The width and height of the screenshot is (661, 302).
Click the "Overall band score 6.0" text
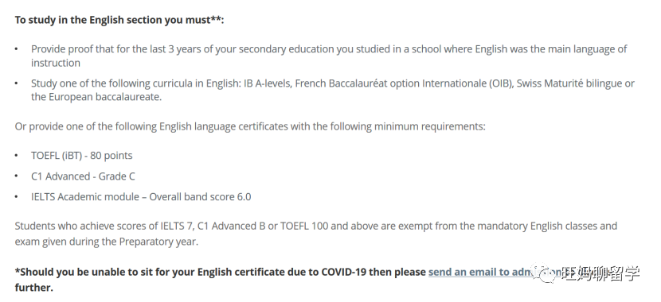click(200, 197)
